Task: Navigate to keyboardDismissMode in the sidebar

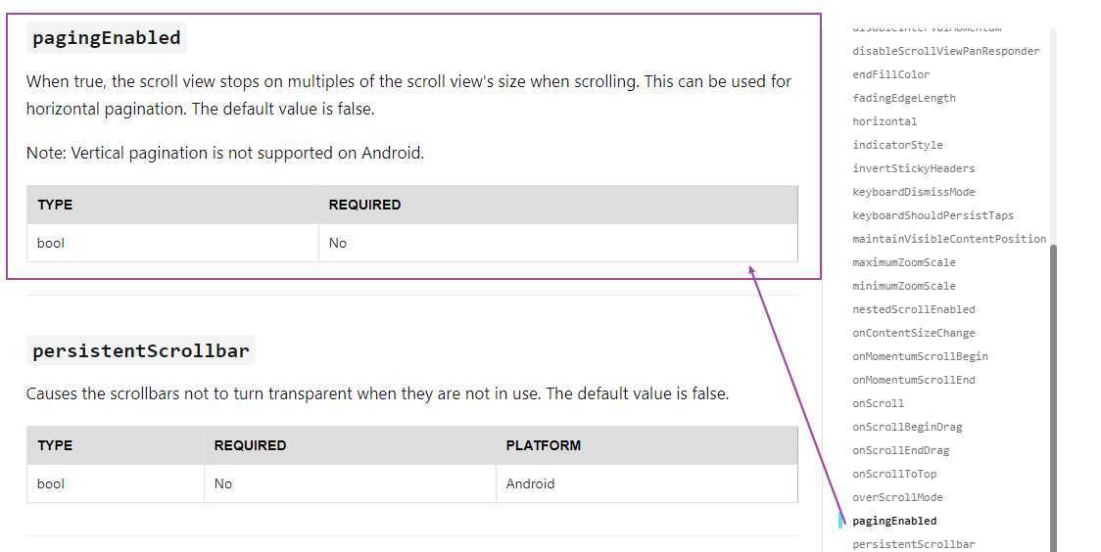Action: 913,192
